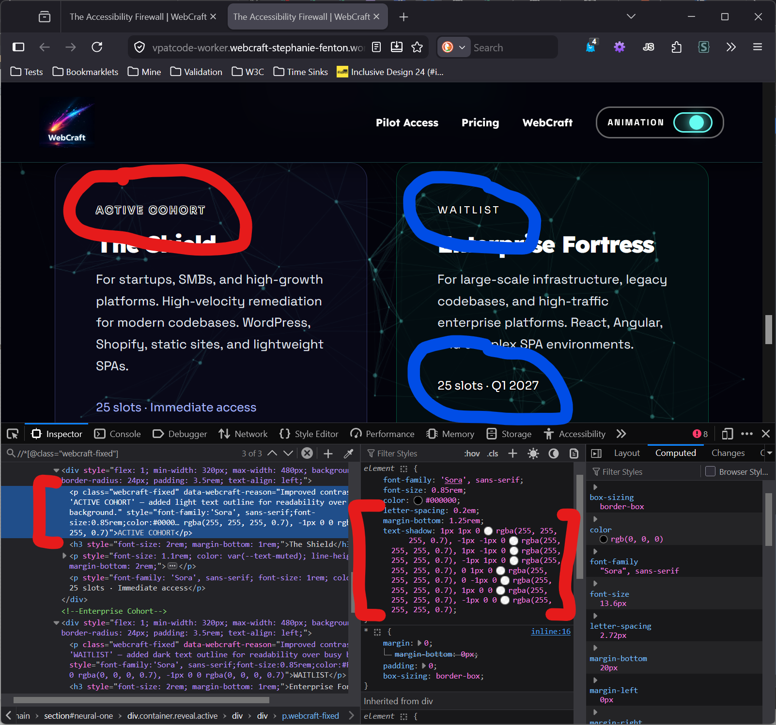
Task: Reload the current page
Action: click(97, 47)
